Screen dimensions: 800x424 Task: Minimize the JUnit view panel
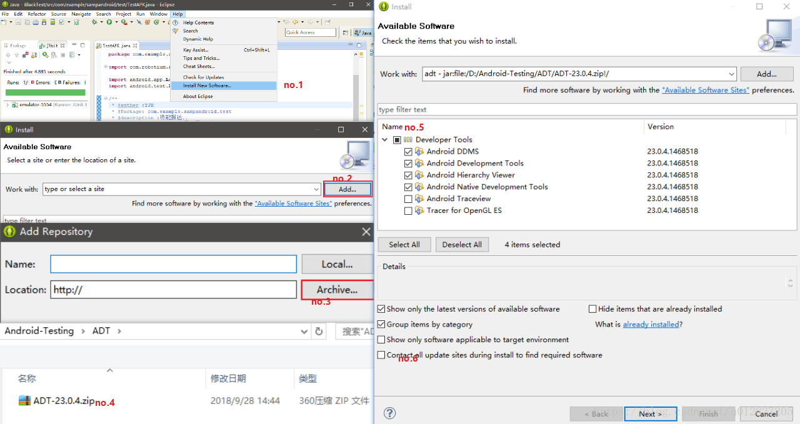pos(74,45)
